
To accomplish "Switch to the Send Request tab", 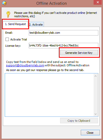I will pos(15,24).
